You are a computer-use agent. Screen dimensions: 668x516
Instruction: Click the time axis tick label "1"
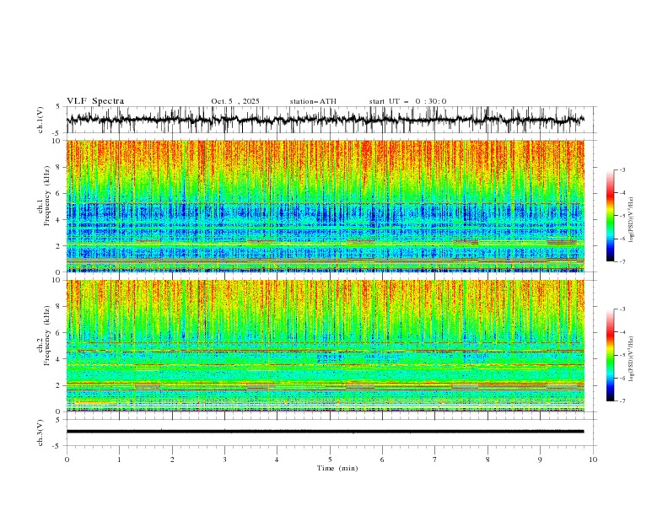click(119, 460)
